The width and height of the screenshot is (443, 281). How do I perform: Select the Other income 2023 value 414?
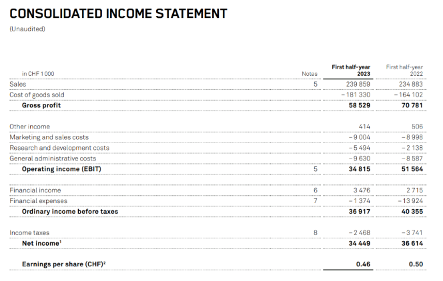point(364,127)
